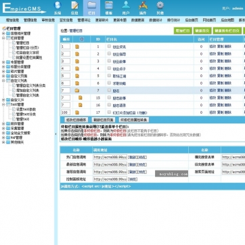Image resolution: width=245 pixels, height=245 pixels.
Task: Click the EmpireCMS logo
Action: tap(24, 8)
